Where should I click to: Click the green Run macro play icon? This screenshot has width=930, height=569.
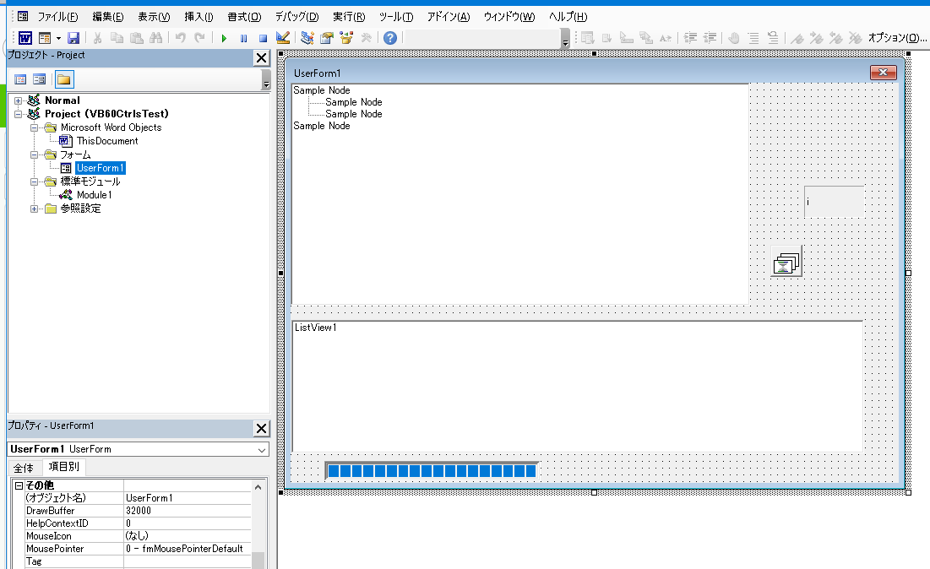(x=224, y=38)
